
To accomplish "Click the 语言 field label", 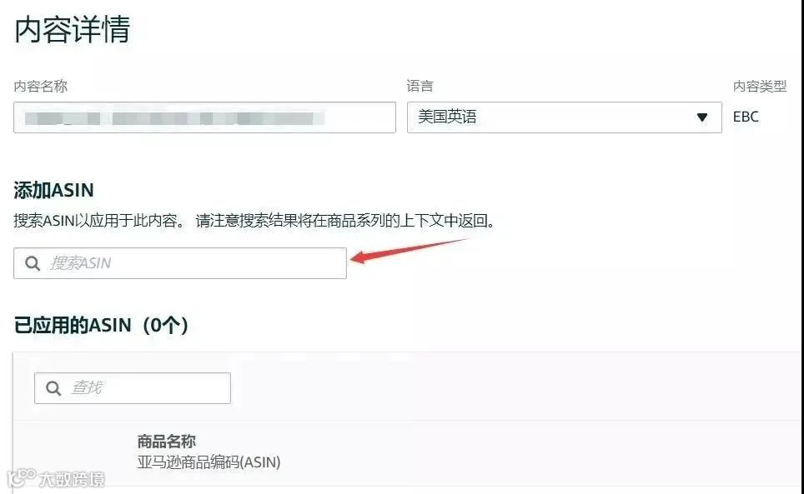I will (x=420, y=86).
